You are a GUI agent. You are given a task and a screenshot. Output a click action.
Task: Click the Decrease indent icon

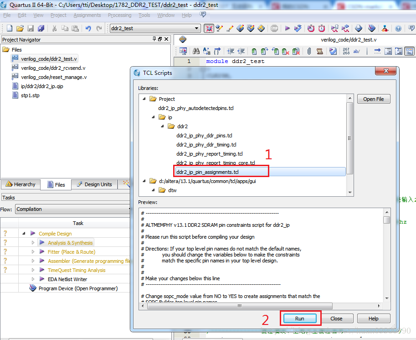point(241,51)
